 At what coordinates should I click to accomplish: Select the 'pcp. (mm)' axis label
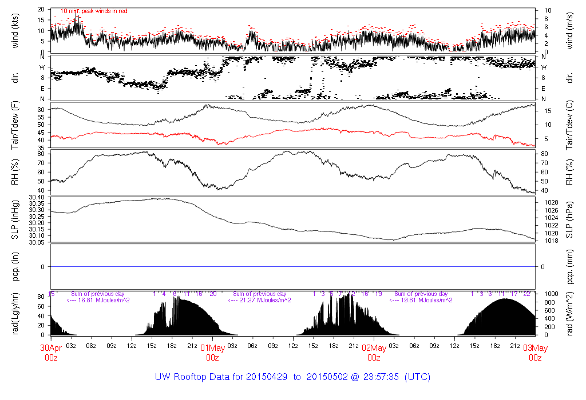click(x=569, y=266)
